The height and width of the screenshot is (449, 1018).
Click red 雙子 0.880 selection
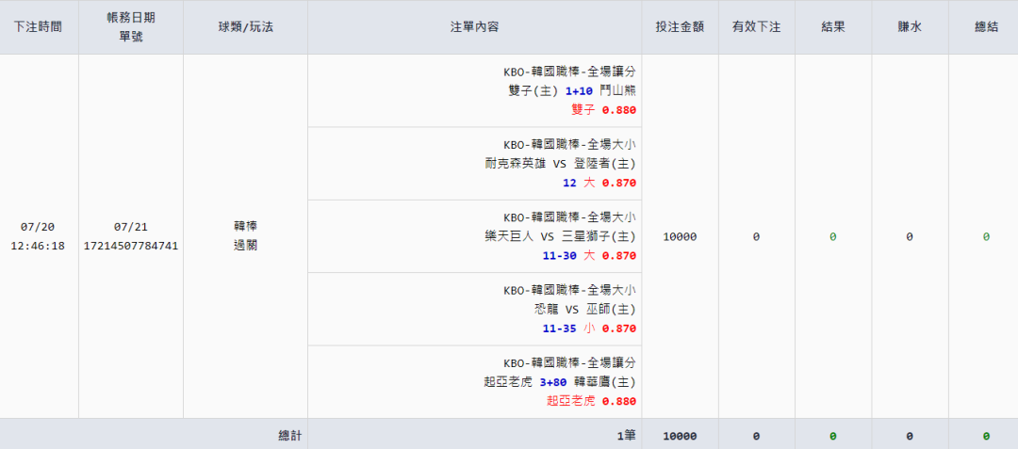[x=603, y=109]
